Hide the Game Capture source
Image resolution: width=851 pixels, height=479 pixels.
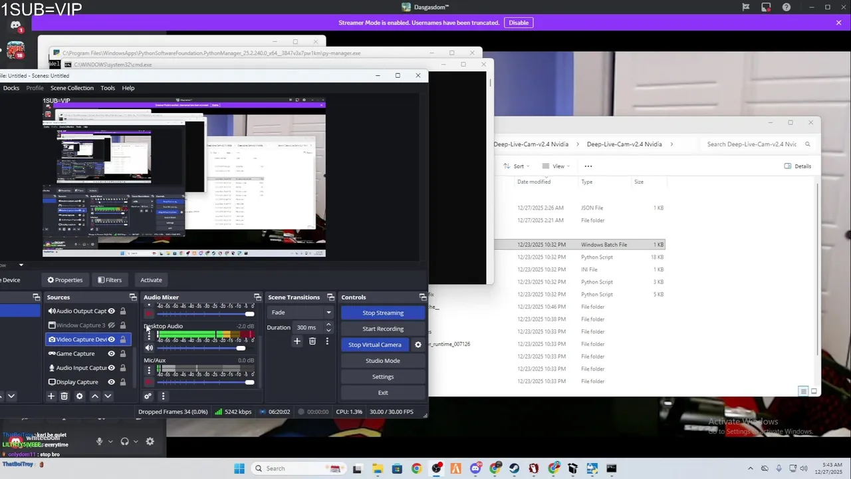pos(112,354)
